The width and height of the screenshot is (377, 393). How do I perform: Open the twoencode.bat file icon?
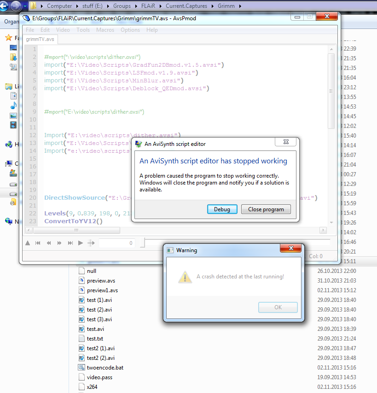pyautogui.click(x=81, y=368)
